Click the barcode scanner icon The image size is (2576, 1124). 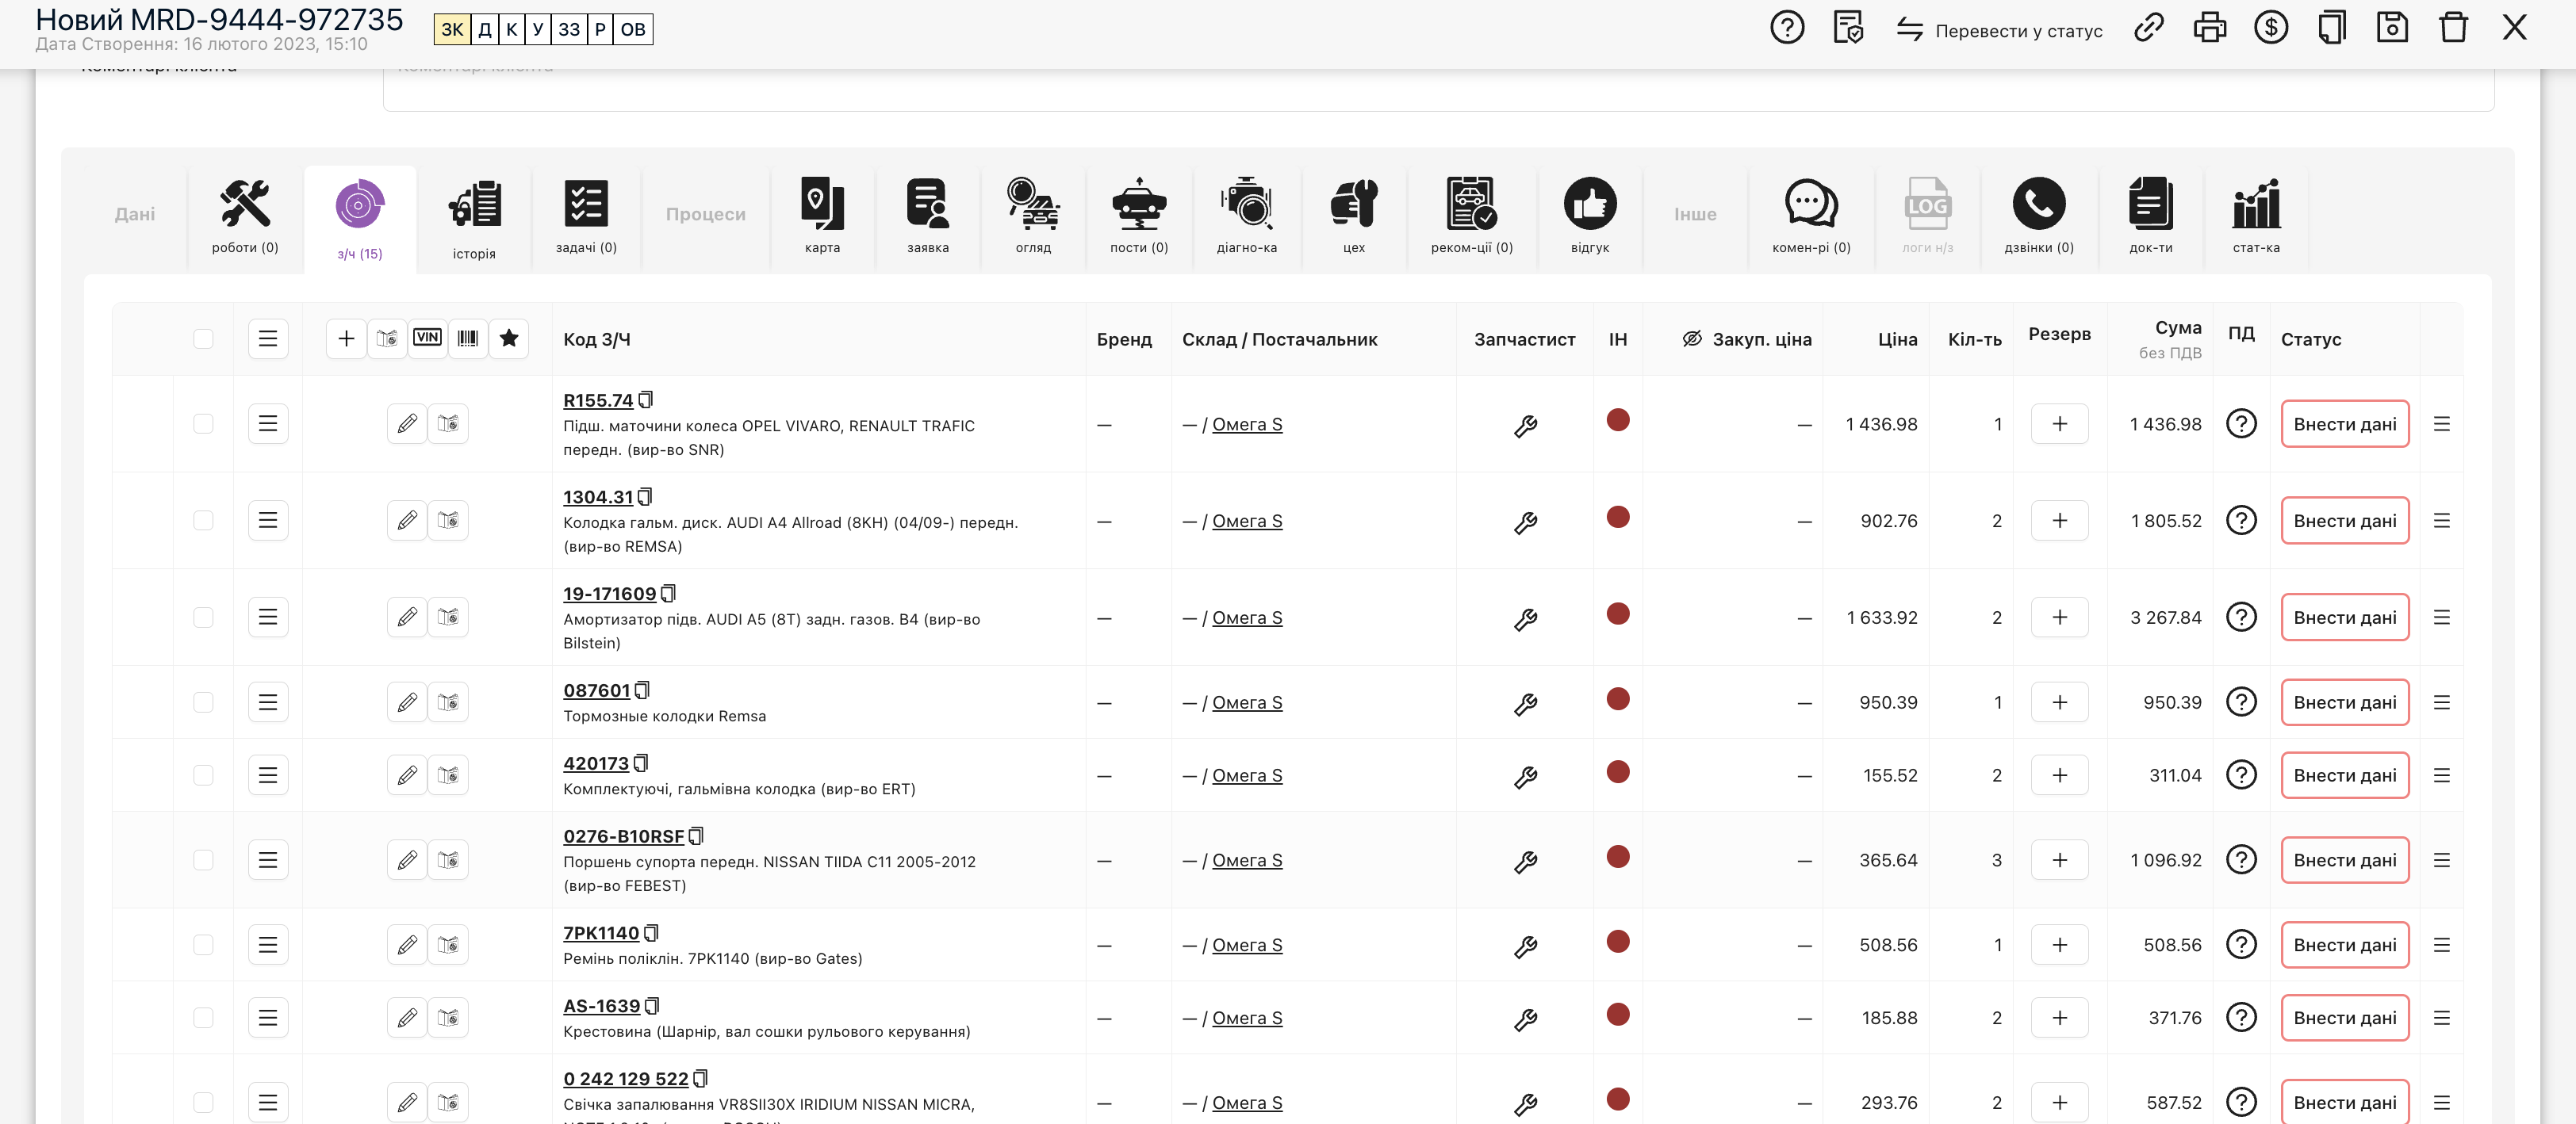point(468,338)
